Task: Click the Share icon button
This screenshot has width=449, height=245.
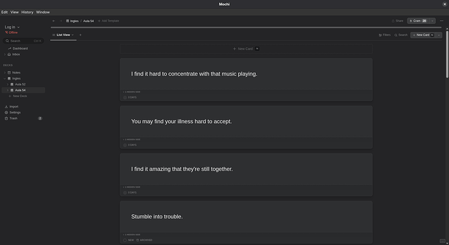Action: tap(393, 21)
